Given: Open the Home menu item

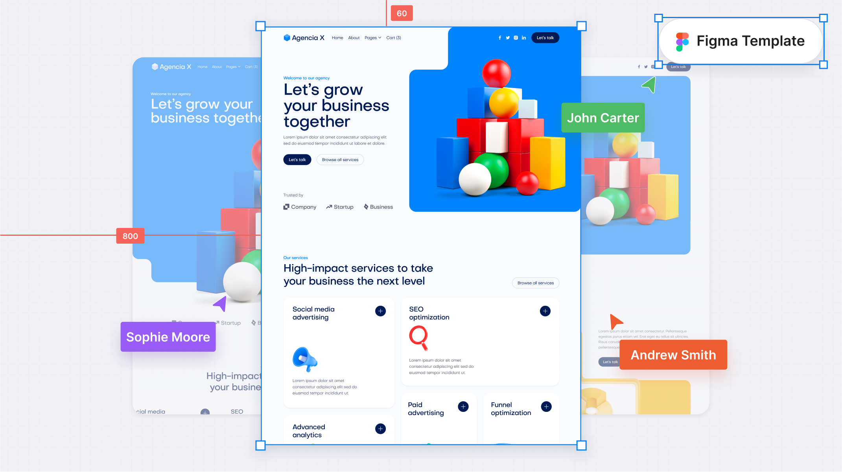Looking at the screenshot, I should pos(337,38).
